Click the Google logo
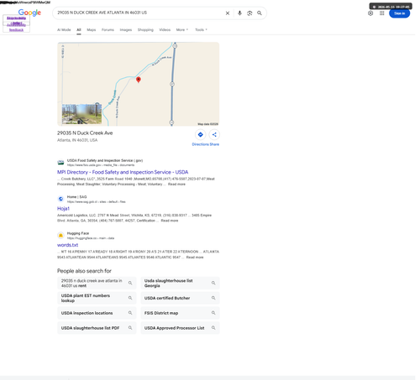The image size is (420, 380). (29, 13)
